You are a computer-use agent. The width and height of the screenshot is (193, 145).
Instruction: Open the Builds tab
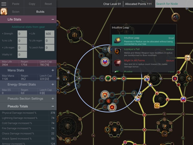click(41, 12)
